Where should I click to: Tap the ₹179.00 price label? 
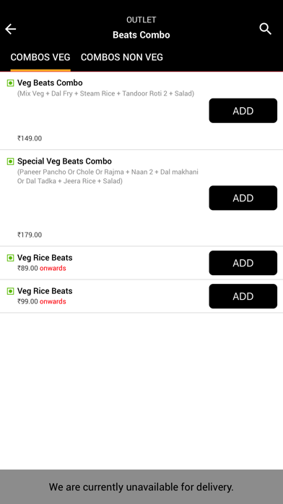point(30,235)
